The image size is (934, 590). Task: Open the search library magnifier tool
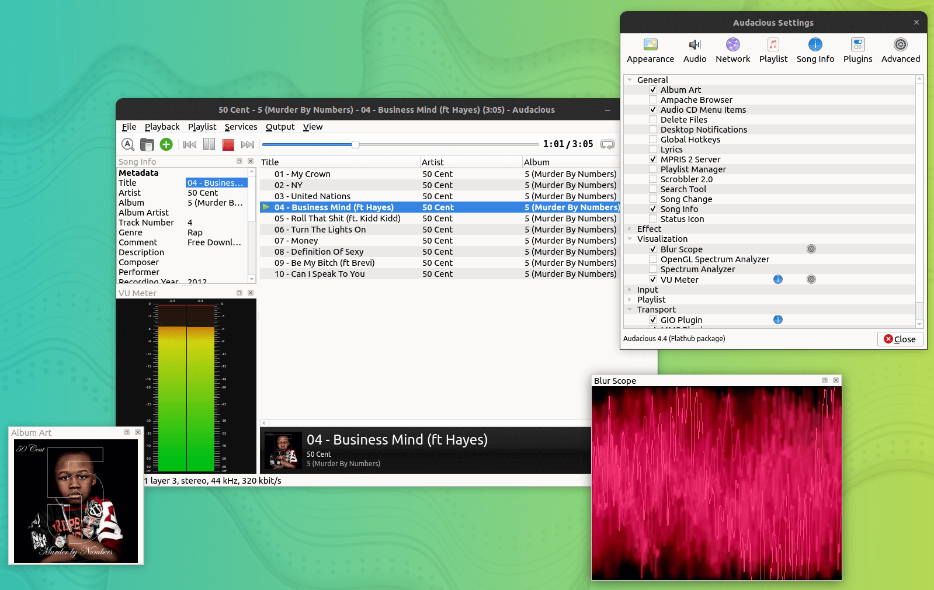tap(128, 144)
